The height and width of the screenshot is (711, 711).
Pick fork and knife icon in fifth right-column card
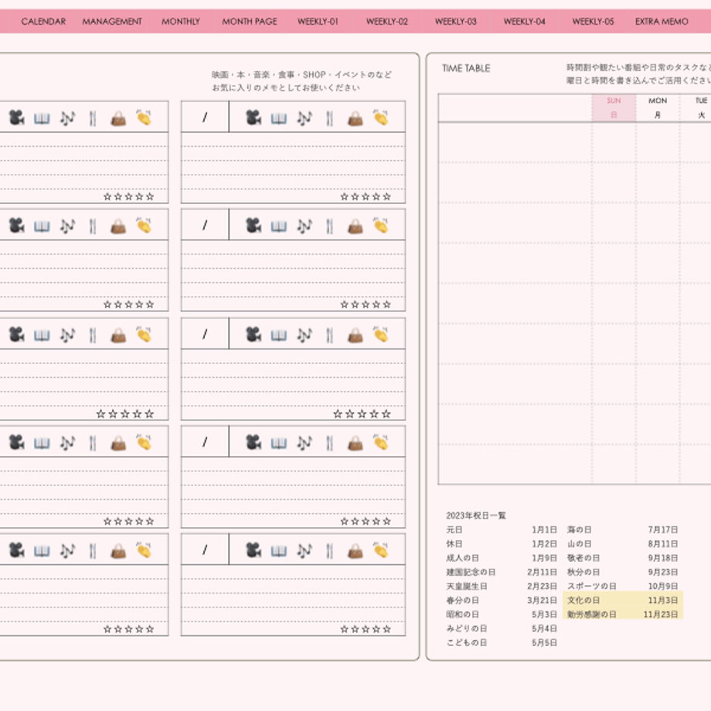click(330, 551)
